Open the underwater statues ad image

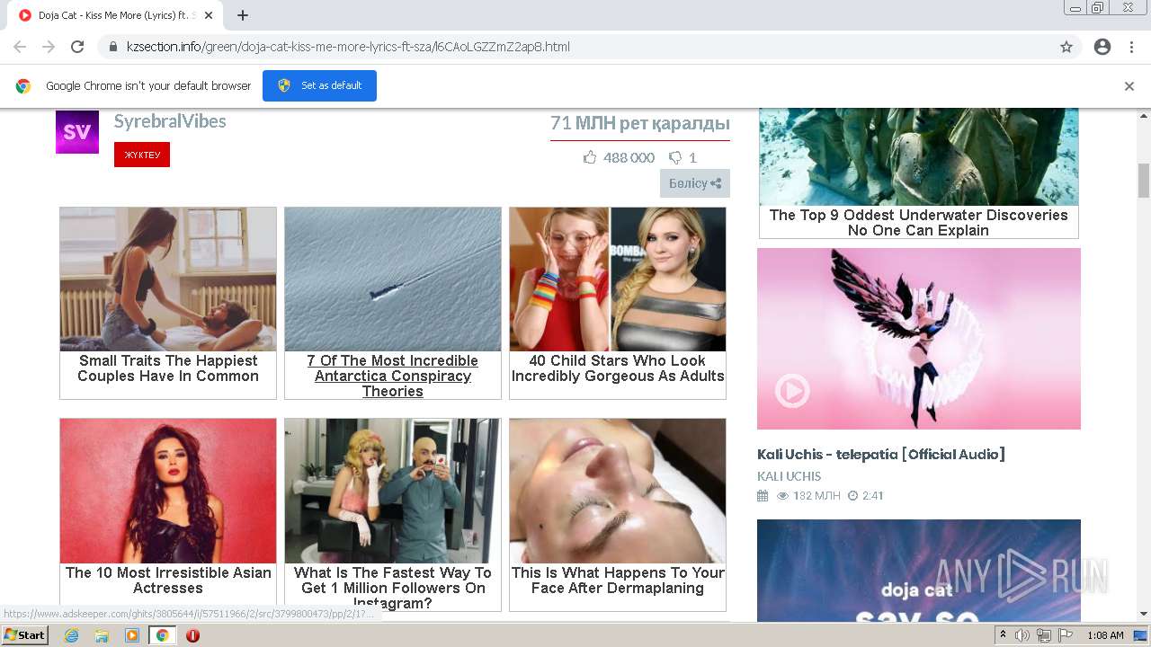(919, 157)
